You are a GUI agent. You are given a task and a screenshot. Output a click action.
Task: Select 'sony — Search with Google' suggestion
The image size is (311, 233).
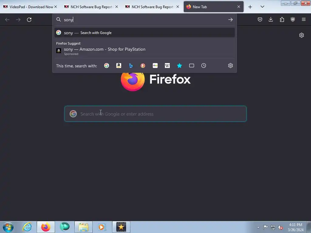144,33
